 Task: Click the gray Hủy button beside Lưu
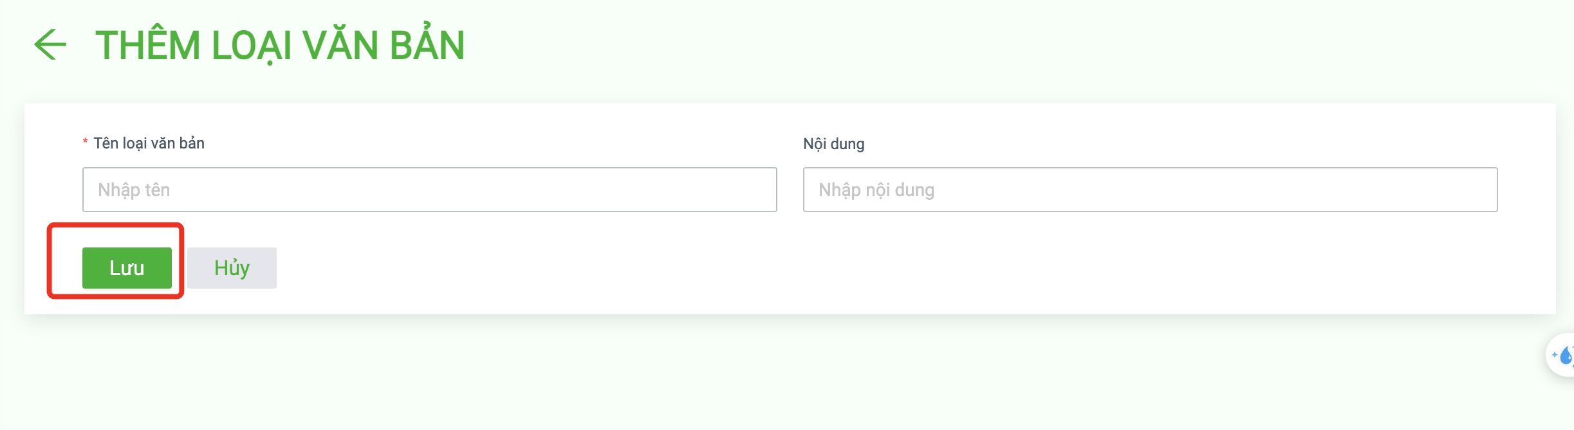232,268
